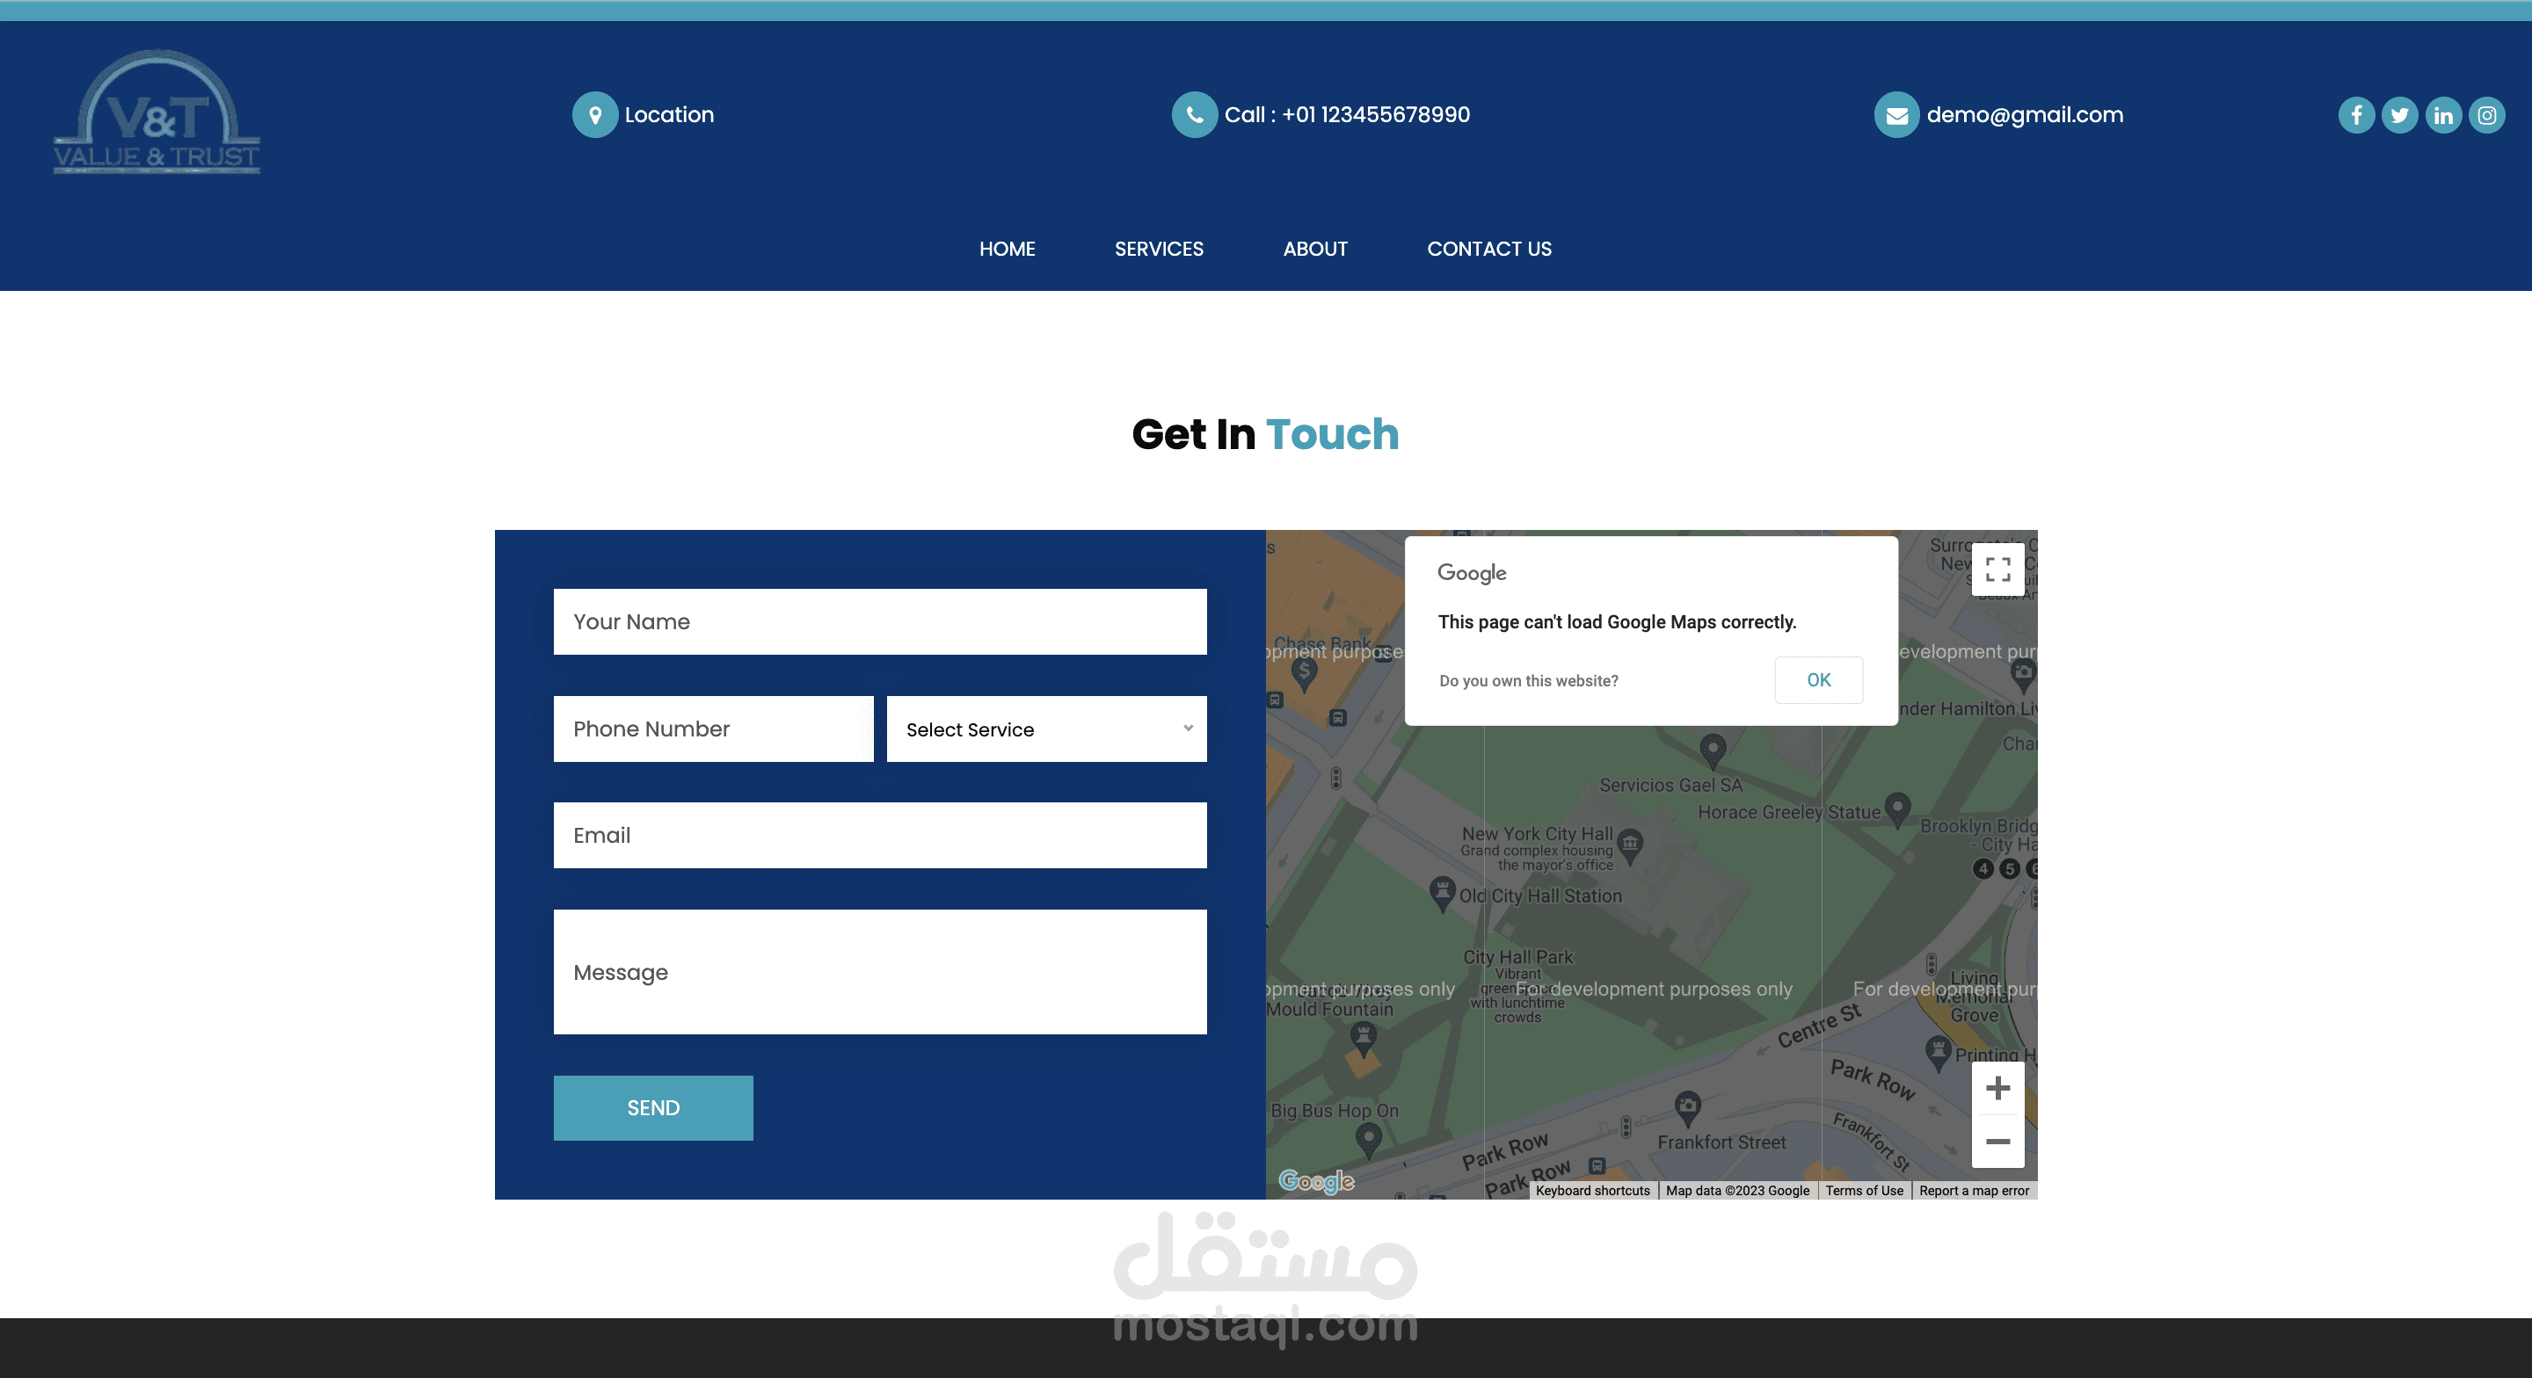Click the V&T Value & Trust logo
The image size is (2532, 1378).
(157, 113)
